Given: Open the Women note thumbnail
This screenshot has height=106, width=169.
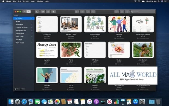Looking at the screenshot, I should 119,24.
